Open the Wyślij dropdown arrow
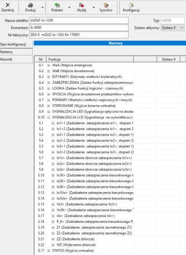Viewport: 186px width, 255px height. 94,7
